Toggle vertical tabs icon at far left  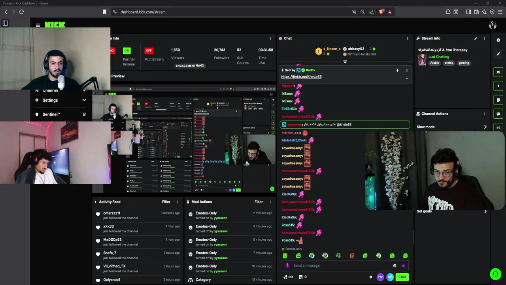5,23
